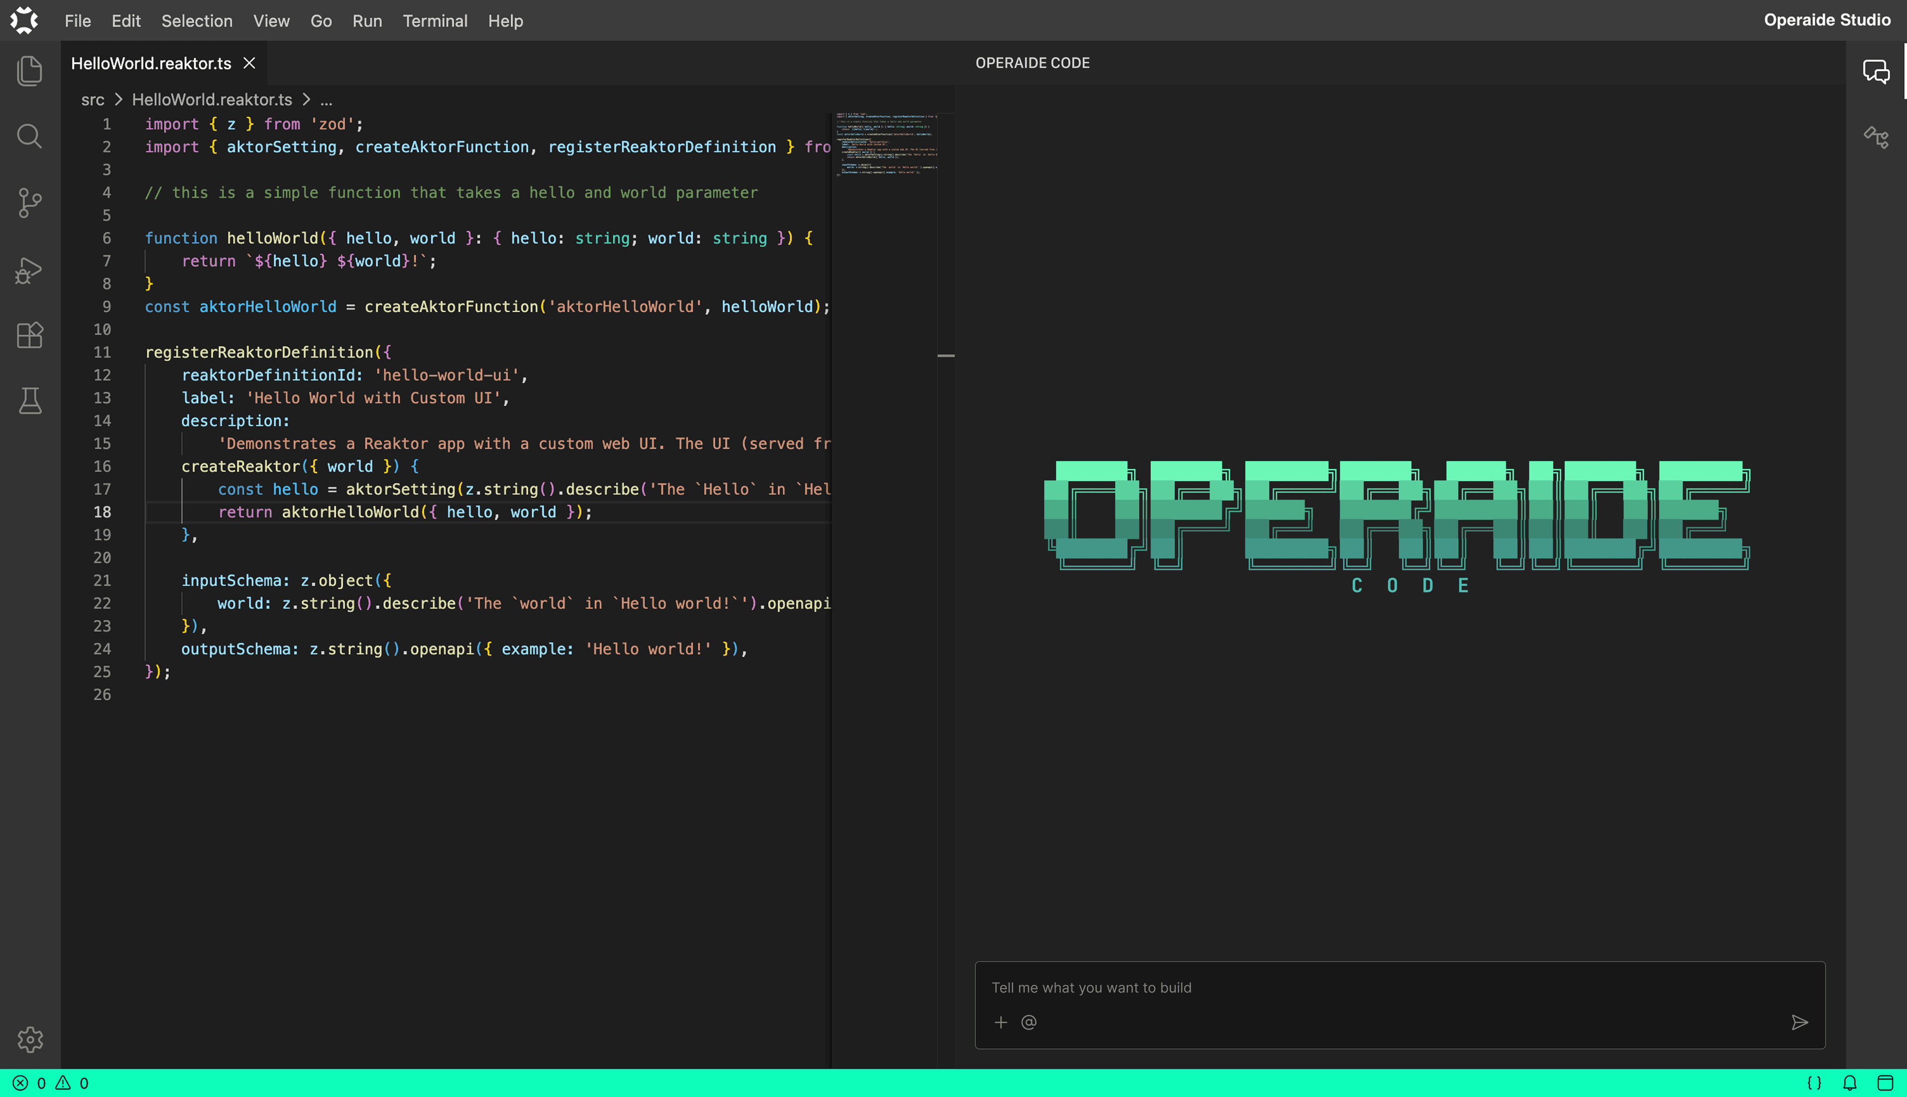Viewport: 1907px width, 1097px height.
Task: Open the Operaide Code chat panel icon
Action: (x=1875, y=71)
